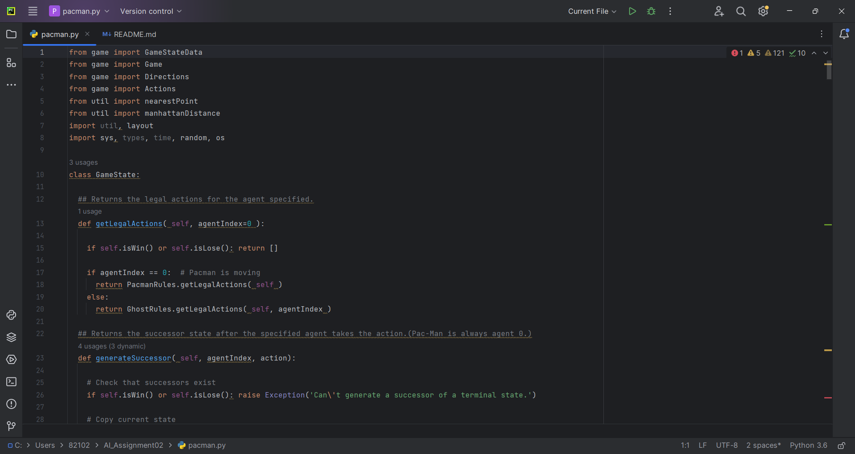Open editor tabs options menu
The height and width of the screenshot is (454, 855).
click(x=822, y=34)
